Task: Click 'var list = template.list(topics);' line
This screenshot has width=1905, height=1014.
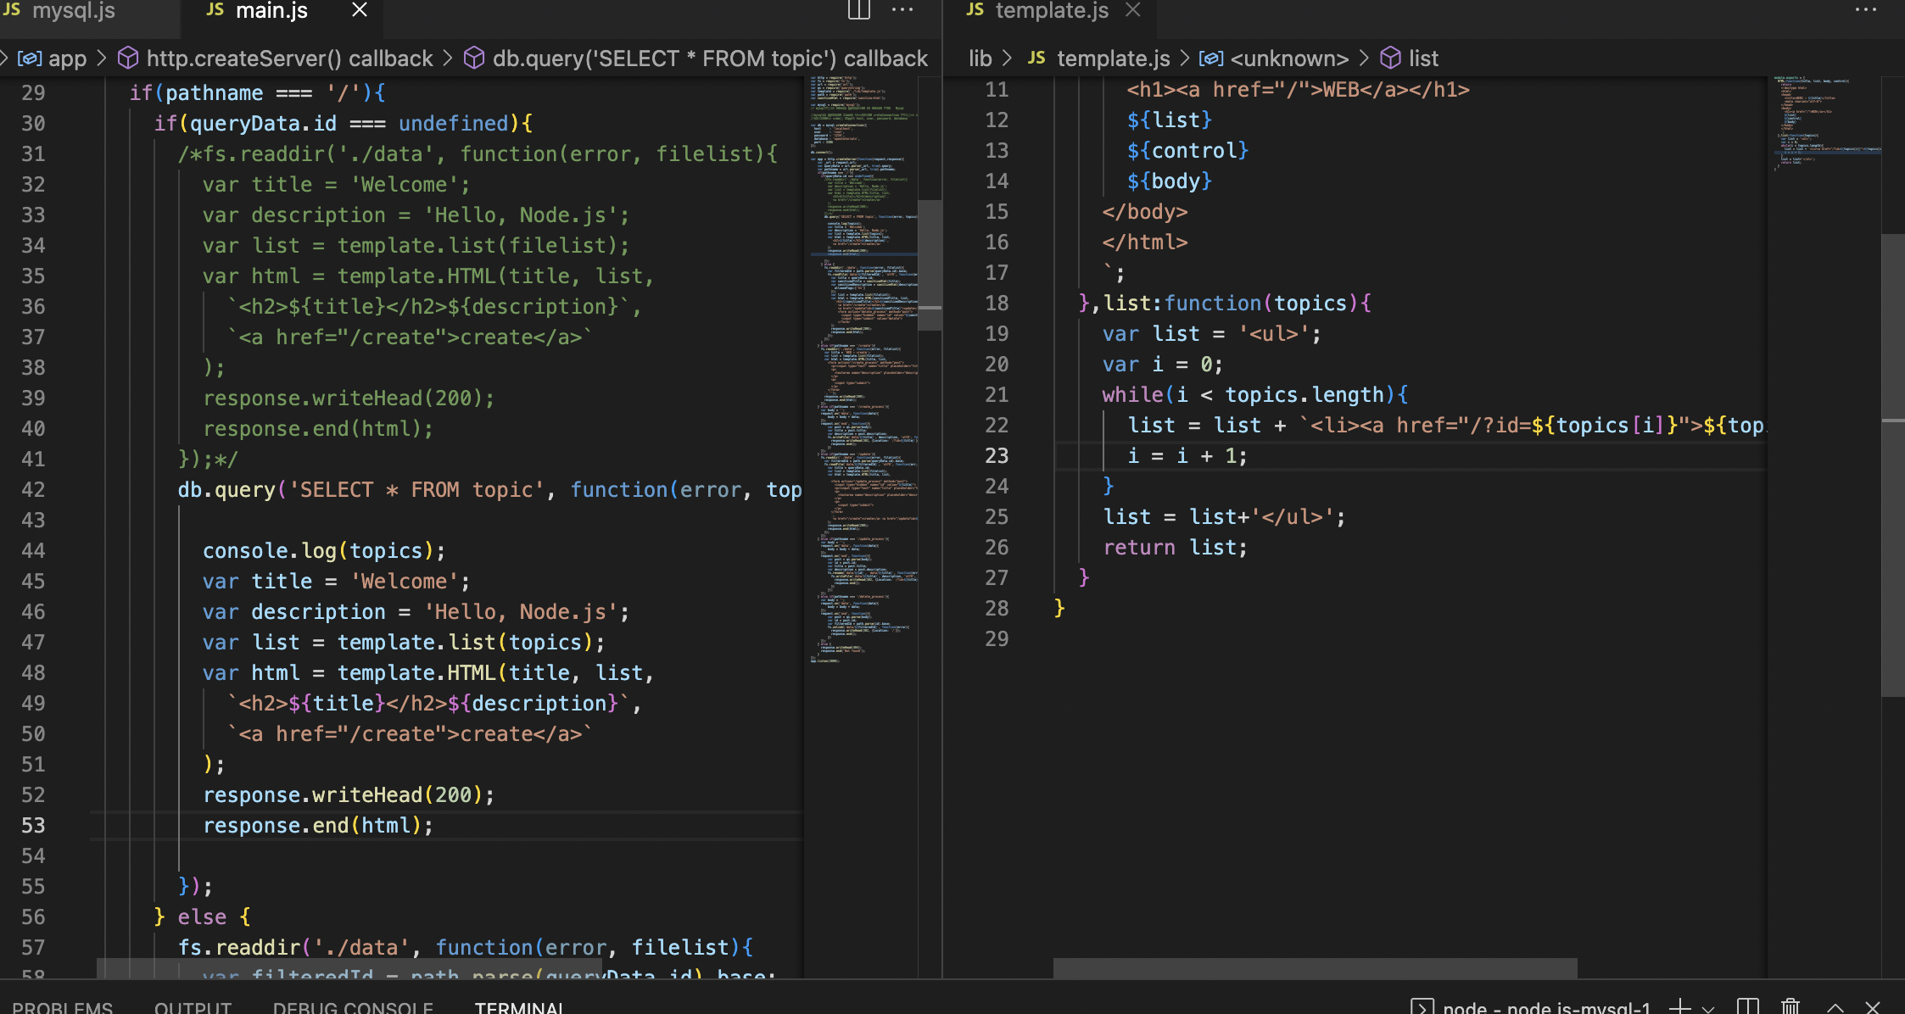Action: tap(404, 643)
